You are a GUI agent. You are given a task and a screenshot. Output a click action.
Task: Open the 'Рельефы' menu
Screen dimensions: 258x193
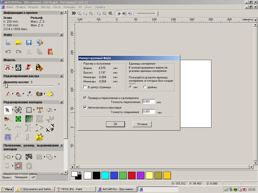[69, 7]
